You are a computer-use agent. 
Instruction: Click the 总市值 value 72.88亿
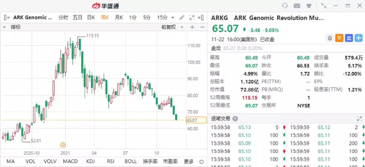[249, 90]
